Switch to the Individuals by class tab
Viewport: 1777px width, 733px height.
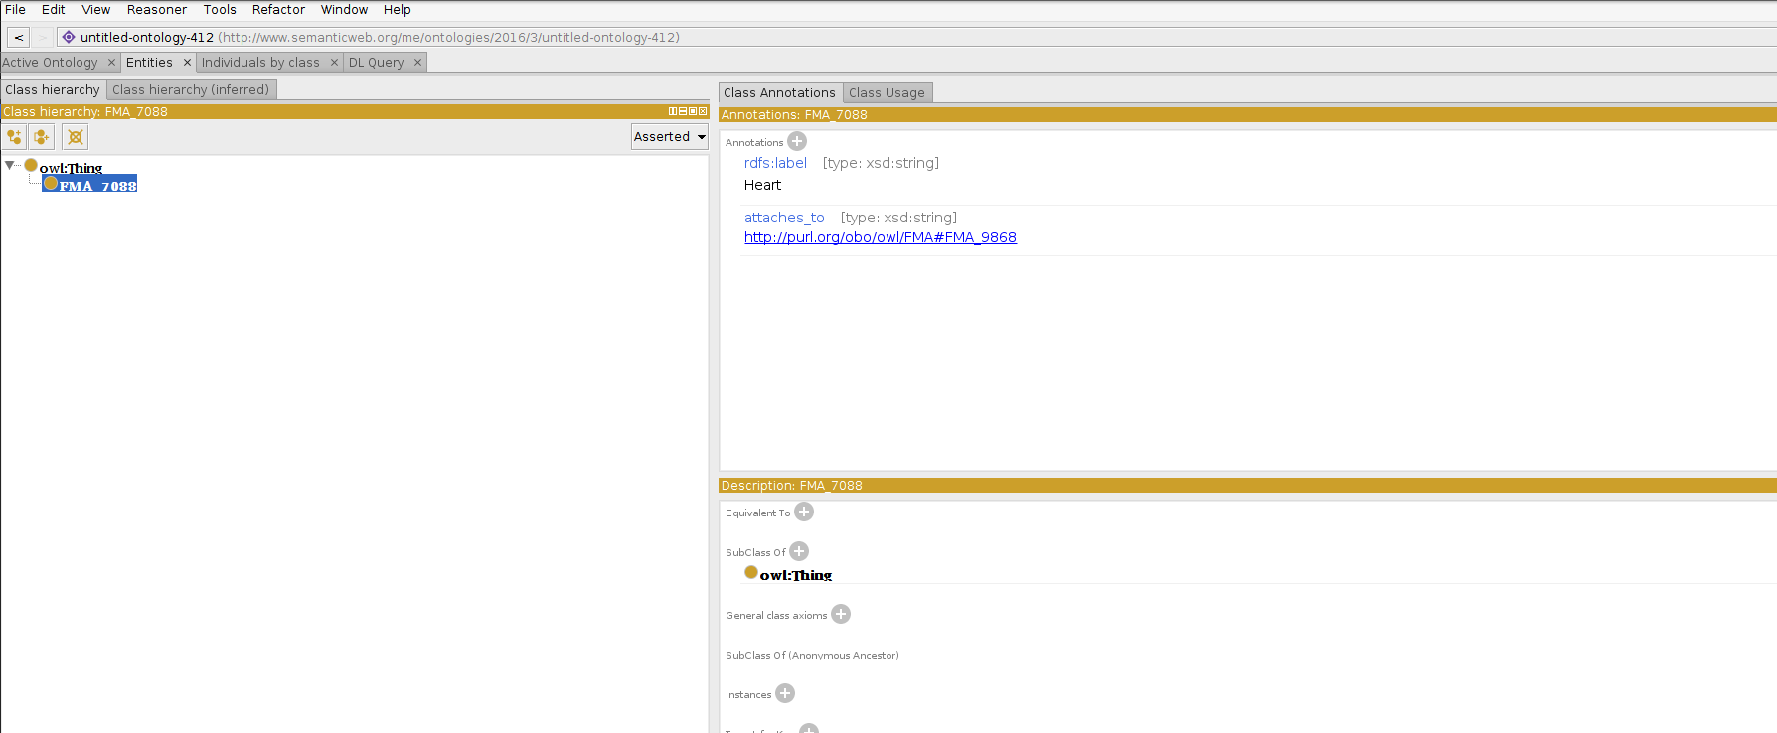coord(260,63)
